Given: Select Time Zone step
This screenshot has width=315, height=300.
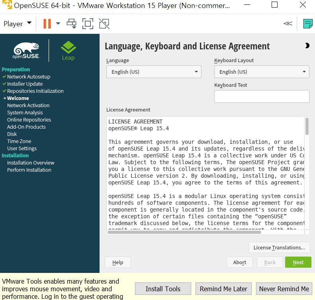Looking at the screenshot, I should (19, 141).
